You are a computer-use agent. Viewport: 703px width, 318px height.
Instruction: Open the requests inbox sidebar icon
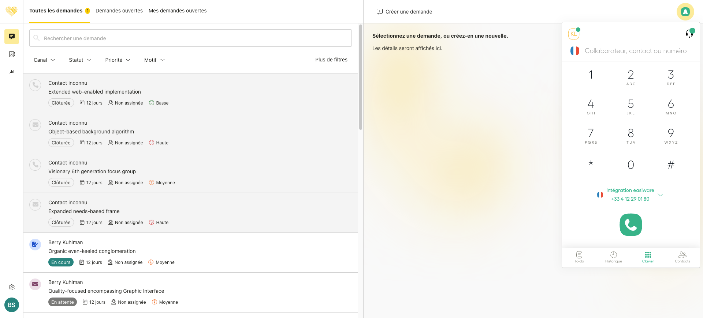coord(12,37)
